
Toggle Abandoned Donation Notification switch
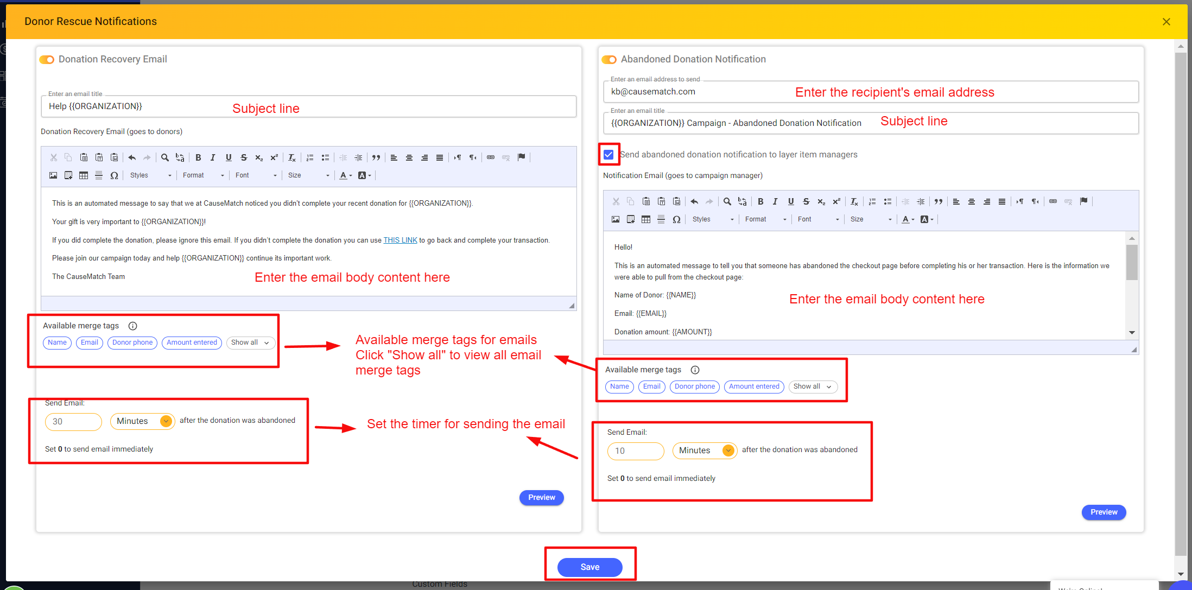(610, 59)
